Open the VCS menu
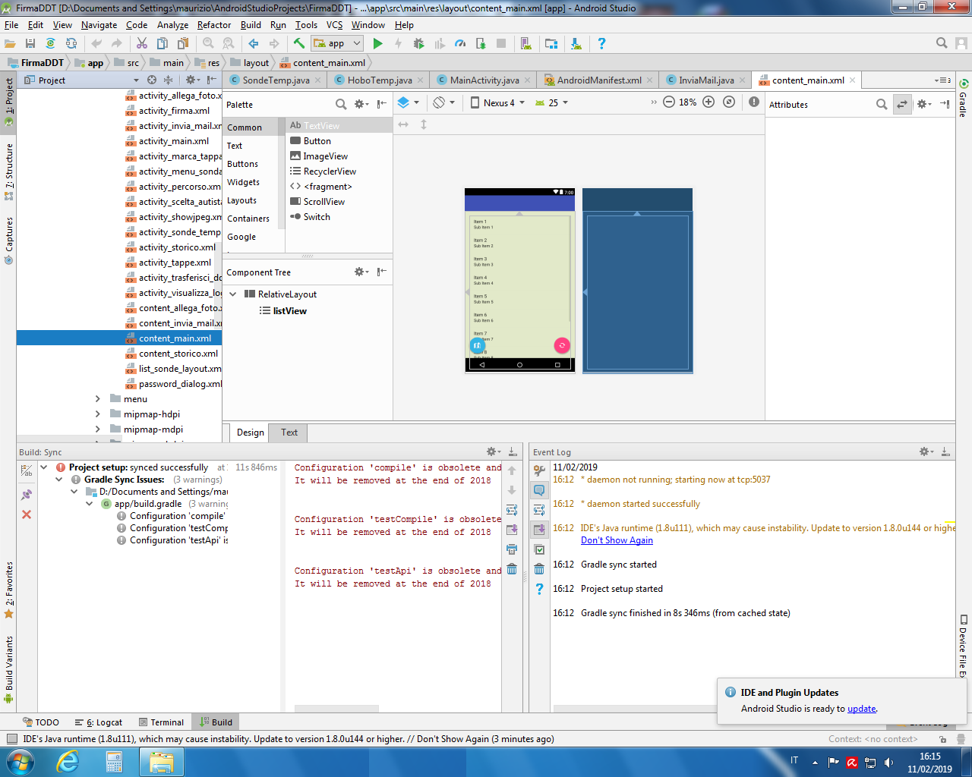 pos(334,24)
